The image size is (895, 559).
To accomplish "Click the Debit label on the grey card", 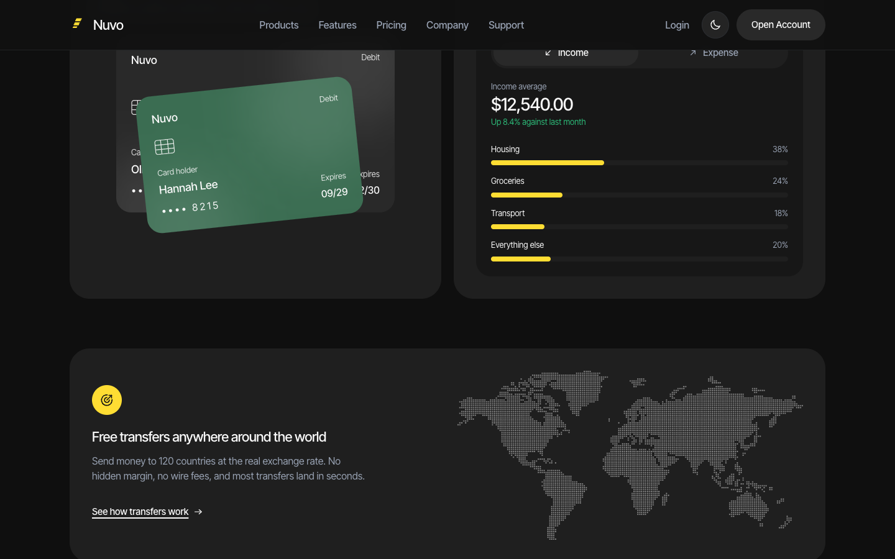I will [x=370, y=57].
